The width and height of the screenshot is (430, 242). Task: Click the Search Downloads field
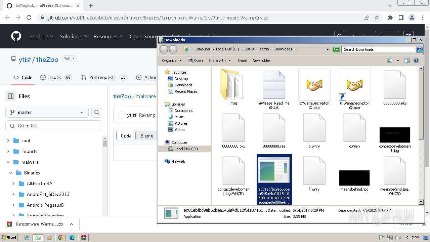pyautogui.click(x=379, y=49)
